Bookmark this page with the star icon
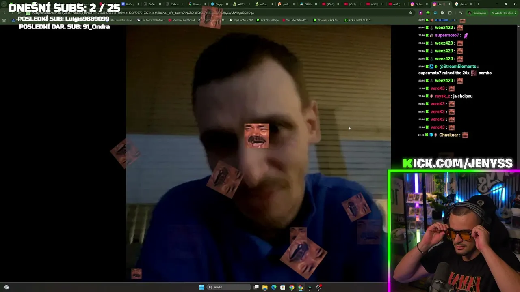 point(410,13)
